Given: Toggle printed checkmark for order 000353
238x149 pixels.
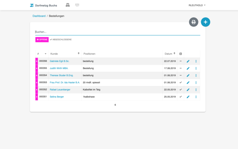Looking at the screenshot, I should click(180, 82).
